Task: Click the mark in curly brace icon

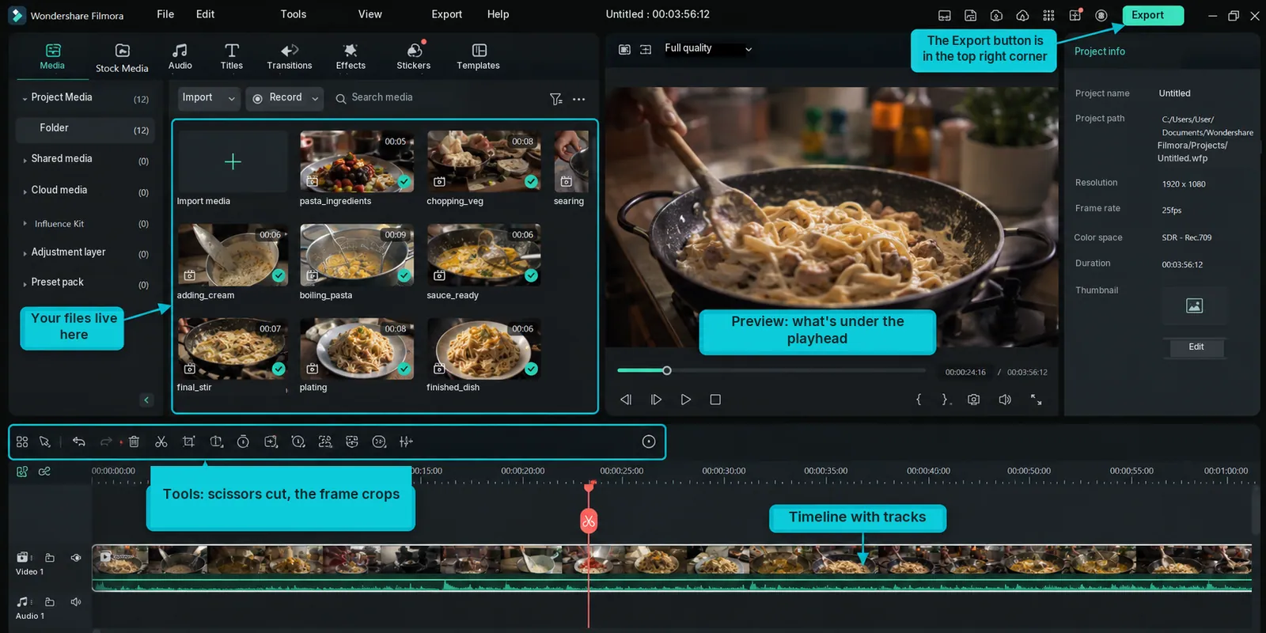Action: [919, 400]
